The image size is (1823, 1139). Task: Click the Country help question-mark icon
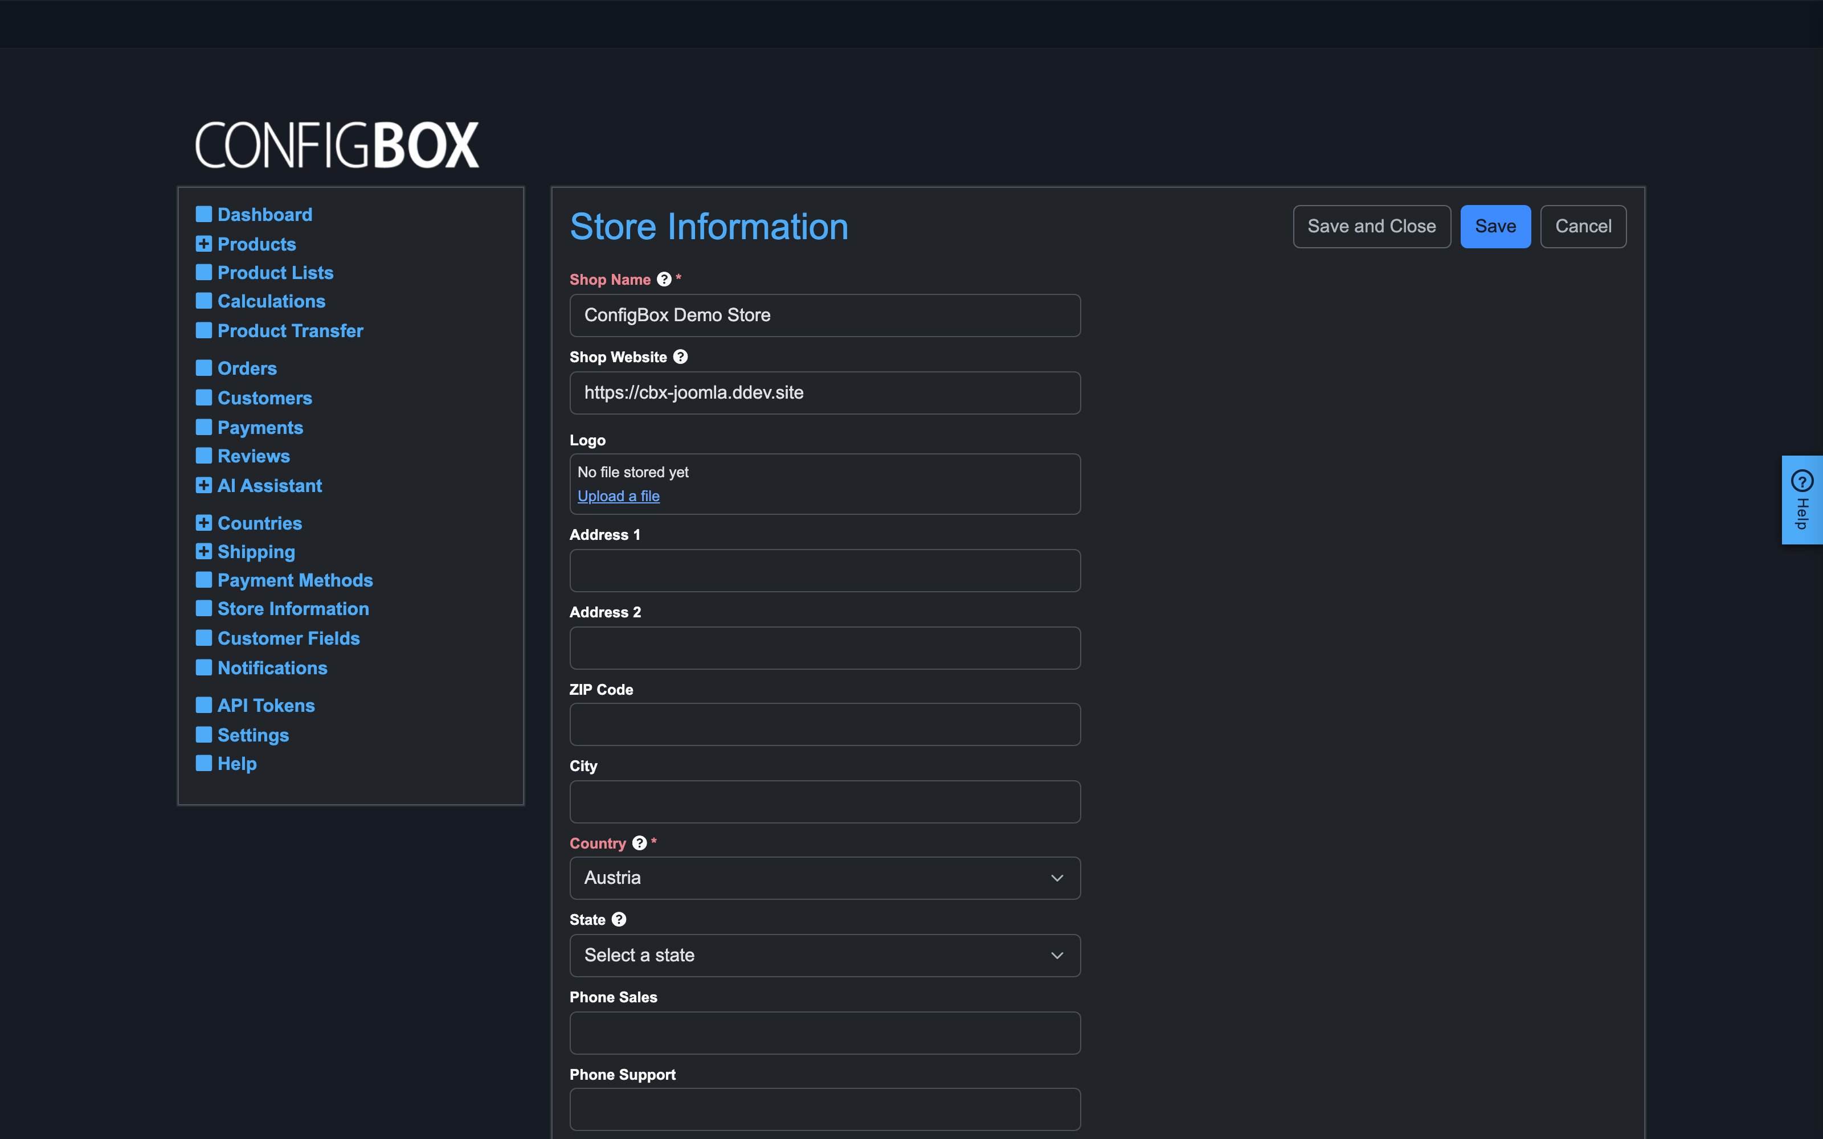pos(640,843)
